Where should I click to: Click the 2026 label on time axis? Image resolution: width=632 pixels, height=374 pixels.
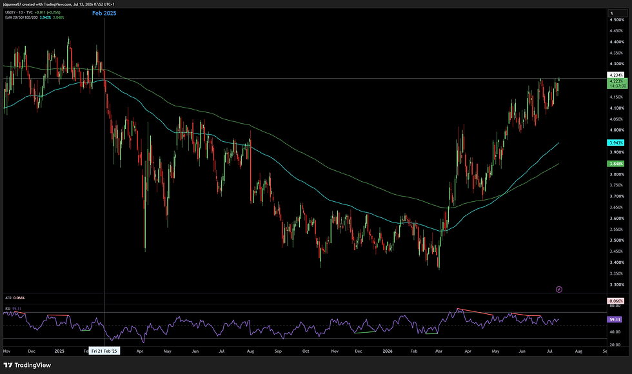coord(388,351)
